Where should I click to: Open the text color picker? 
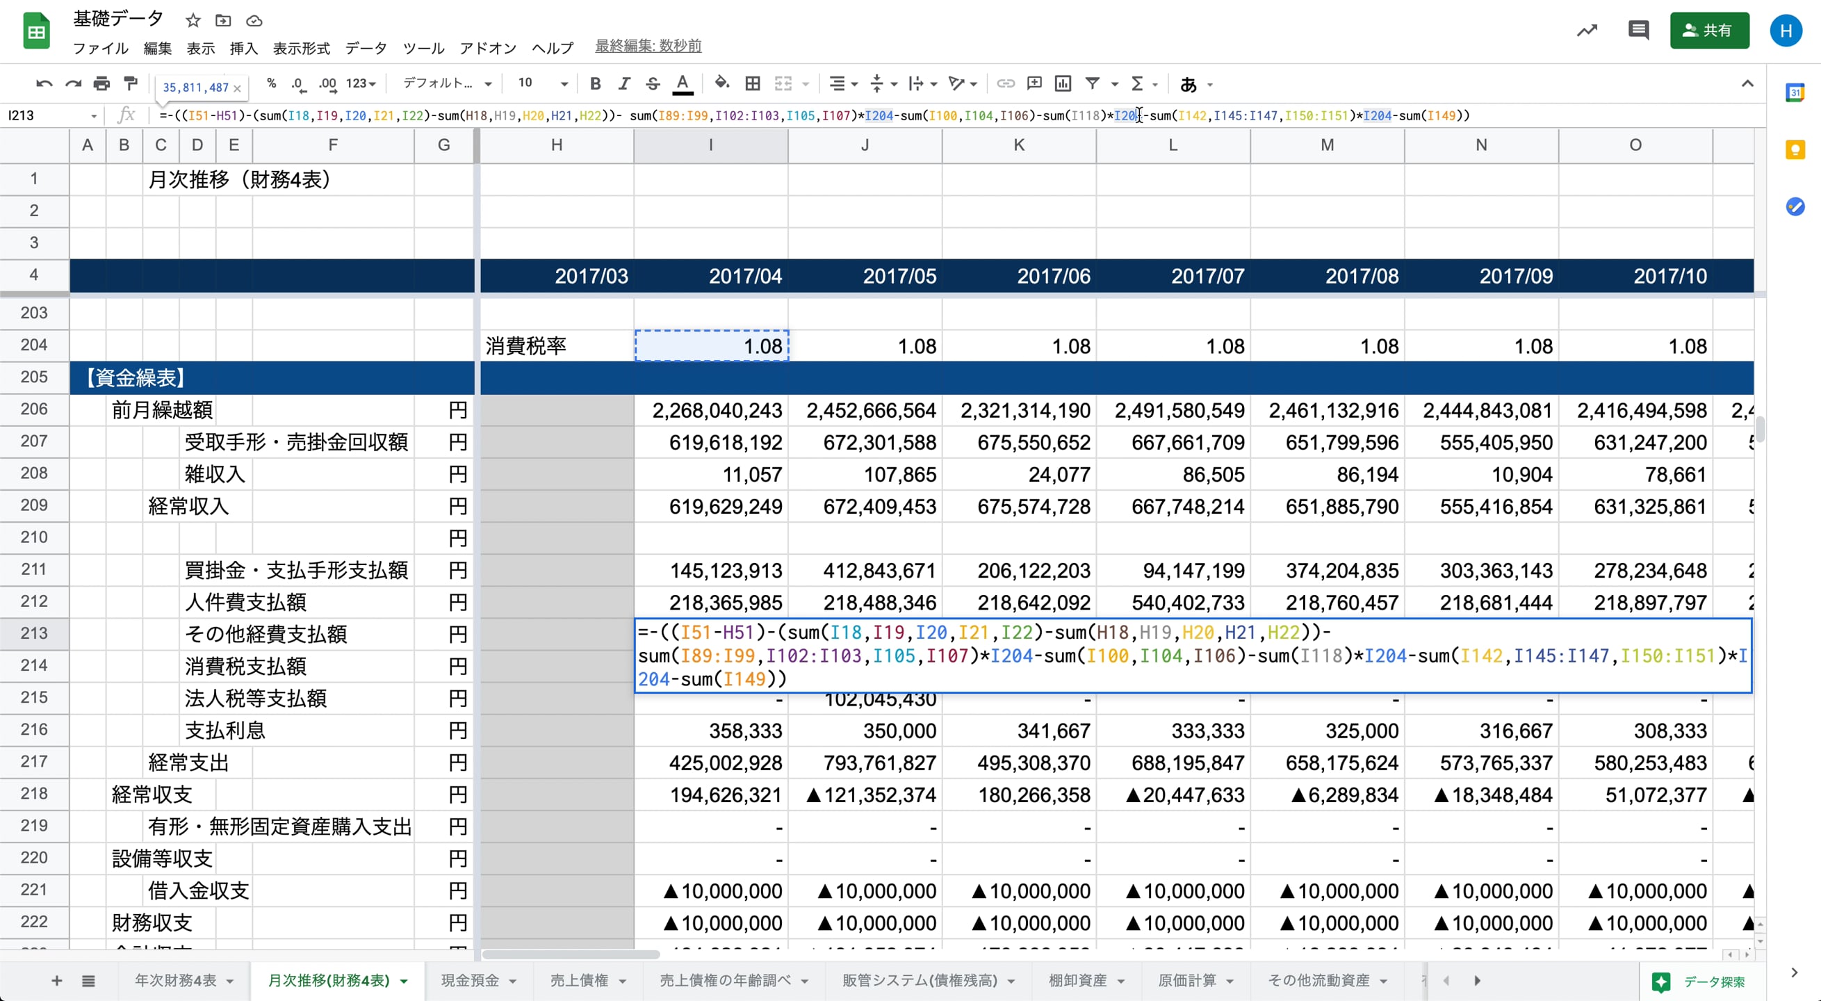682,84
